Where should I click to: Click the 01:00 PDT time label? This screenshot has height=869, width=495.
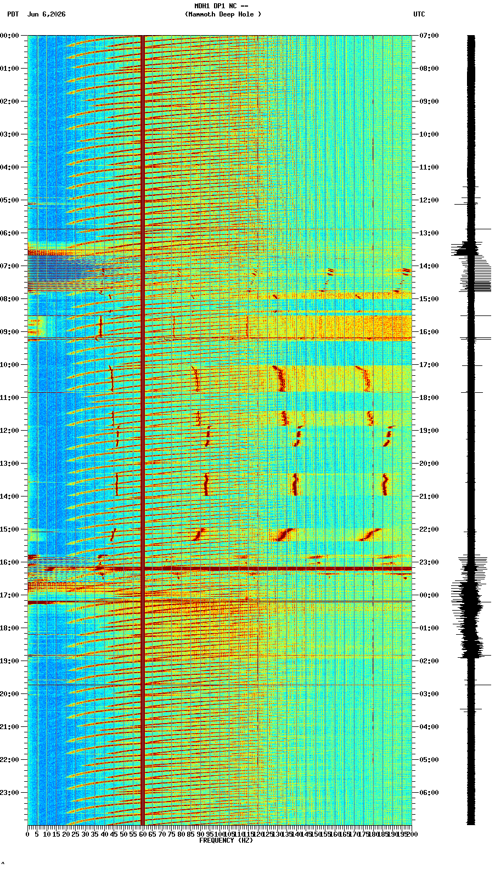(x=9, y=69)
